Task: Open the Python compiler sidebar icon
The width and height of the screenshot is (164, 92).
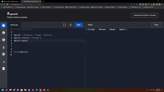Action: [x=4, y=26]
